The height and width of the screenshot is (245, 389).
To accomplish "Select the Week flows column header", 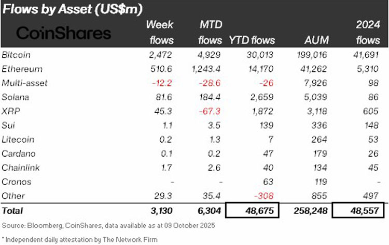I will 161,32.
